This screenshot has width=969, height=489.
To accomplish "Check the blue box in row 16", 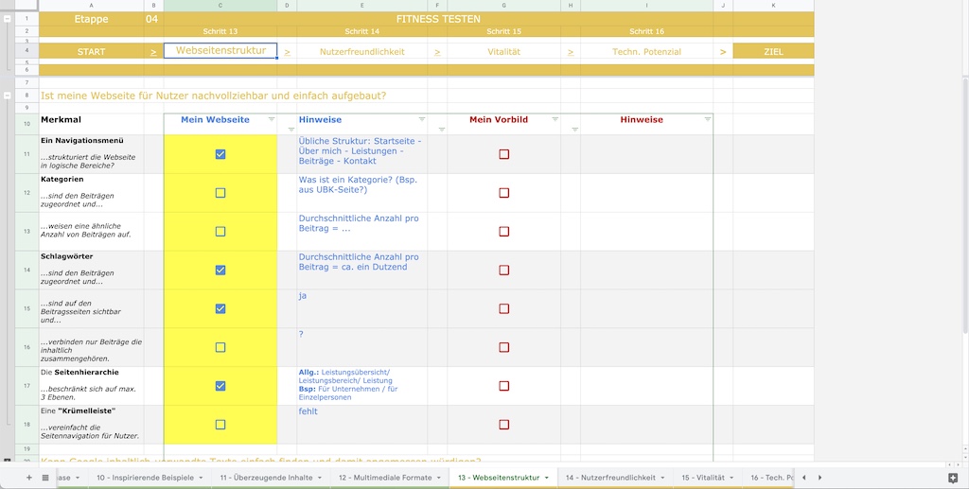I will [x=220, y=347].
